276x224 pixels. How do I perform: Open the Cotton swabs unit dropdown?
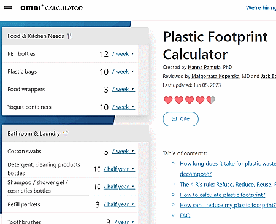tap(123, 152)
